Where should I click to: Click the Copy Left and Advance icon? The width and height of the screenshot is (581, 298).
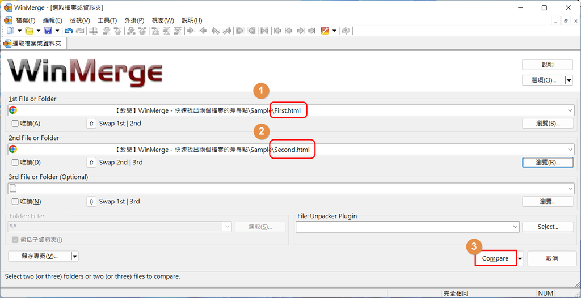[x=227, y=31]
